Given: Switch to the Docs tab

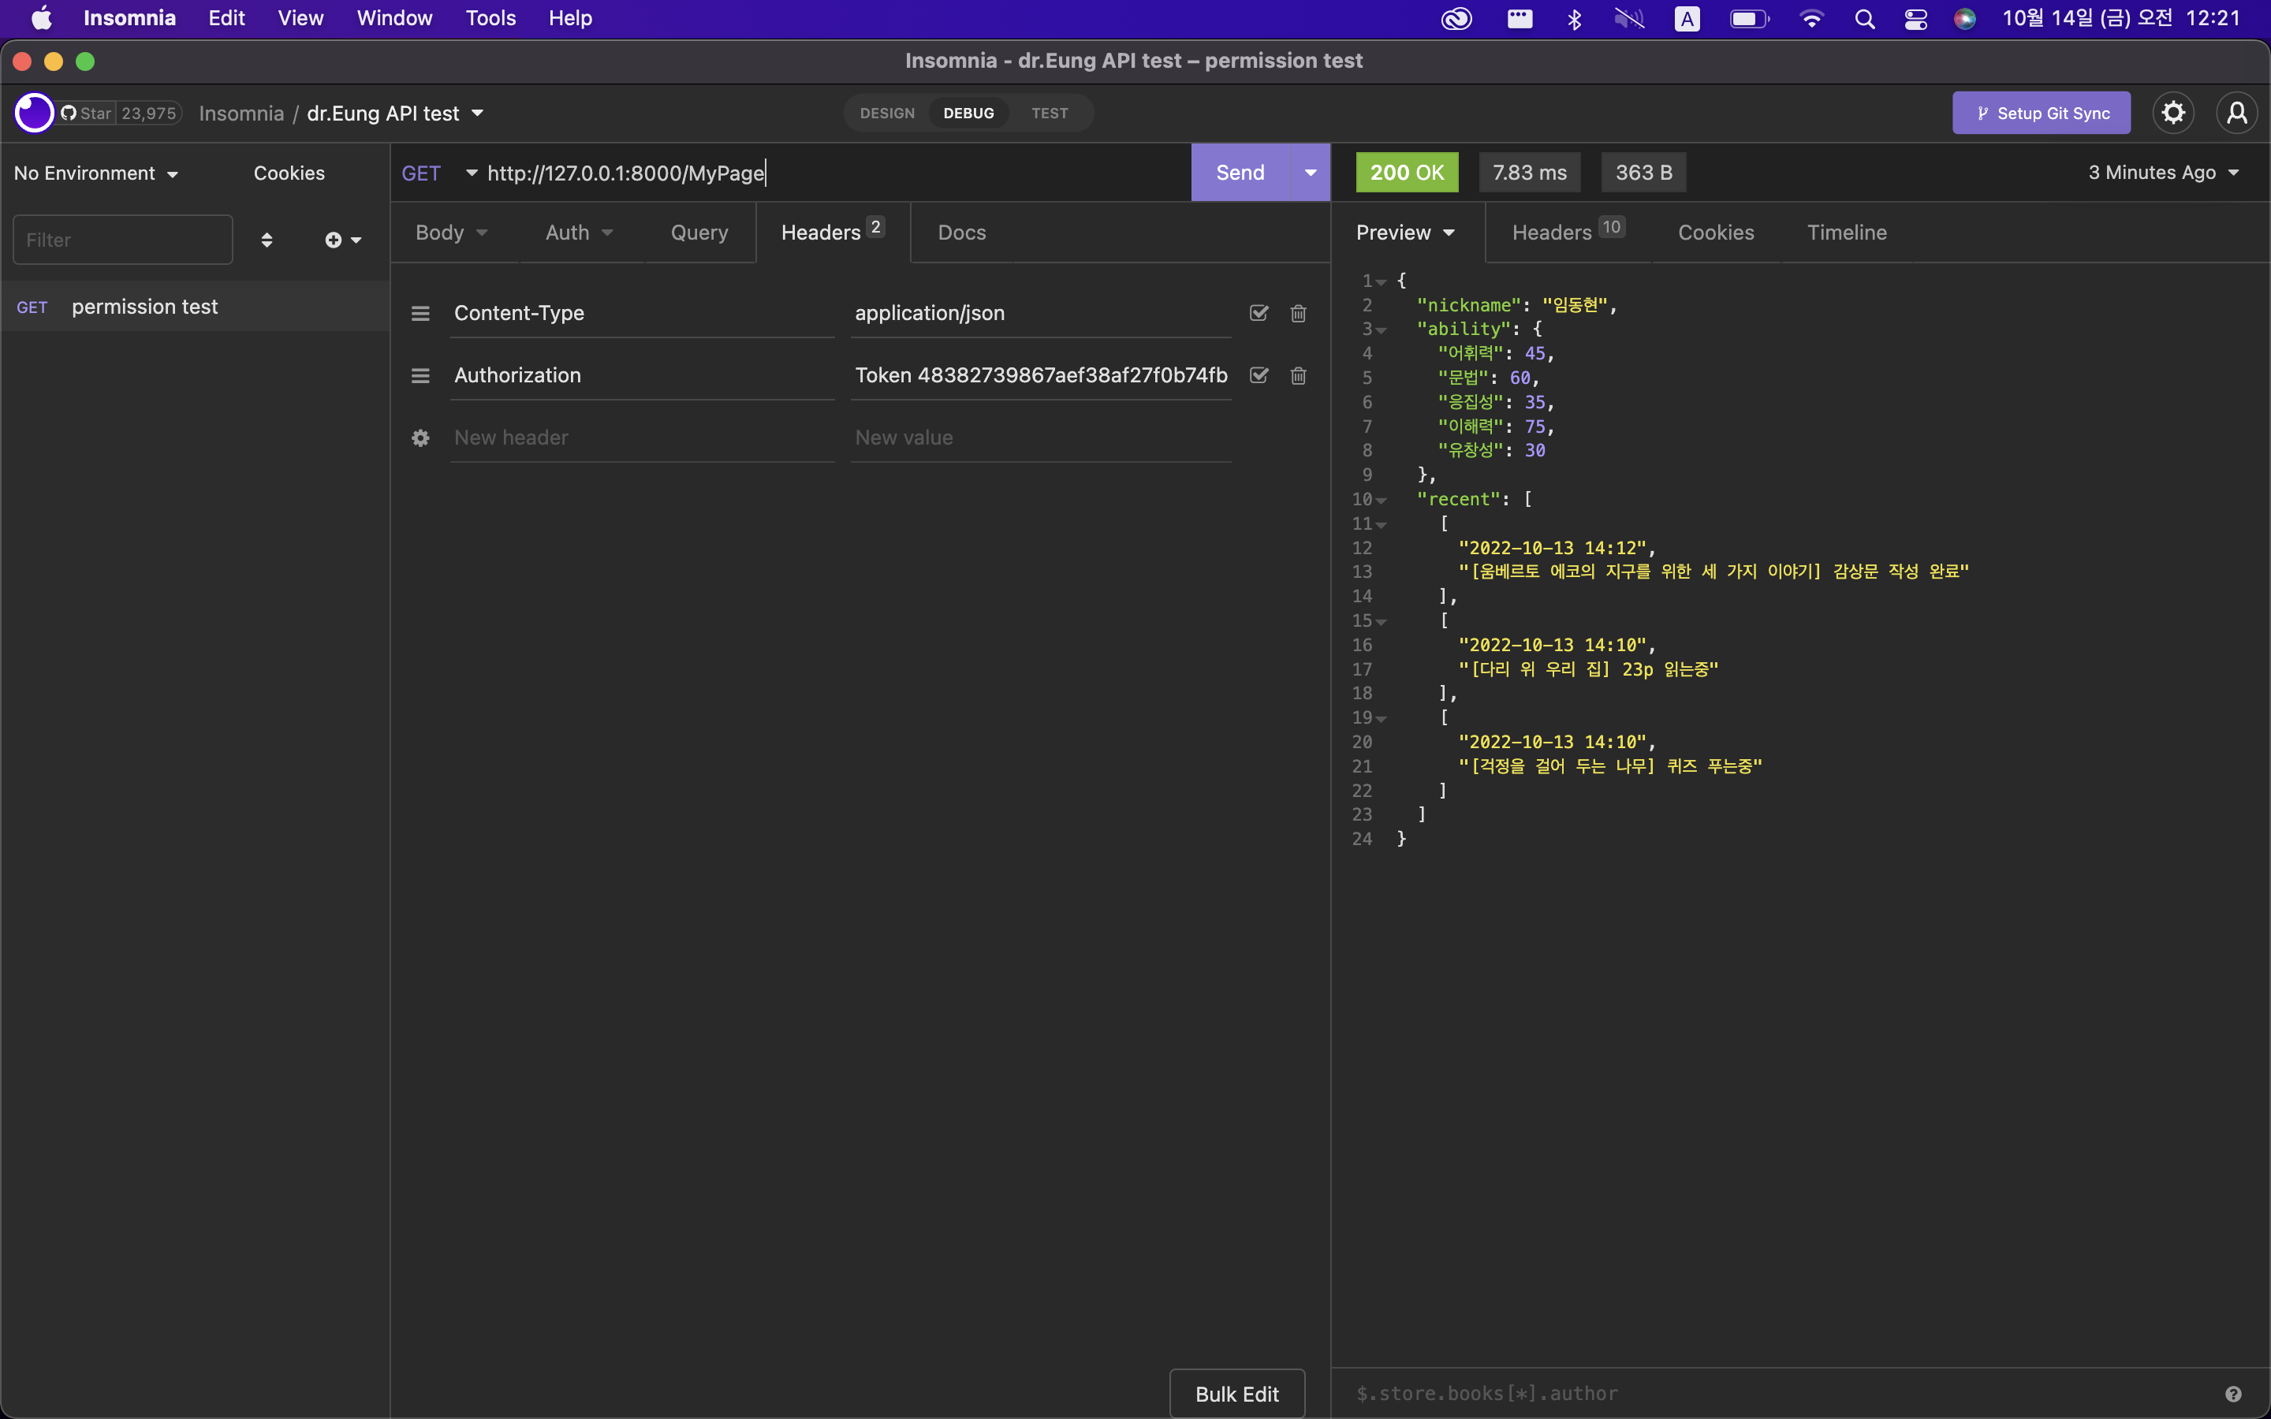Looking at the screenshot, I should tap(962, 233).
